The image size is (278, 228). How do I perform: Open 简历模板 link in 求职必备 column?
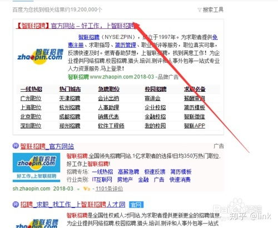[195, 107]
